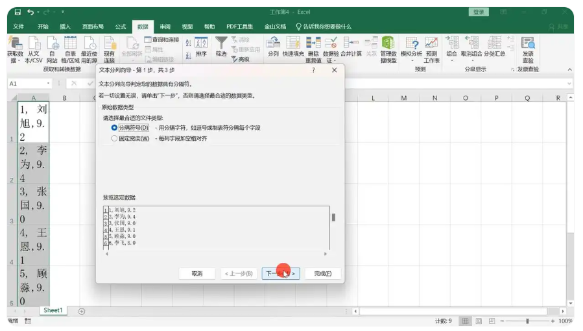The image size is (583, 331).
Task: Click the Subtotal (分类汇总) icon
Action: pyautogui.click(x=494, y=45)
